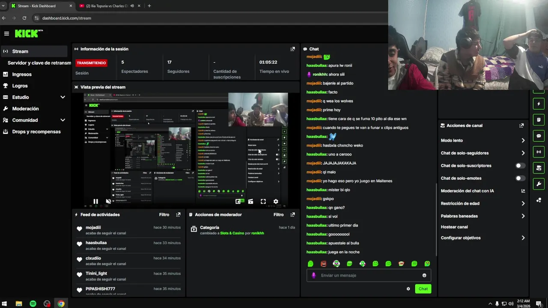Open the hamburger menu beside Kick logo
Viewport: 548px width, 308px height.
[6, 33]
